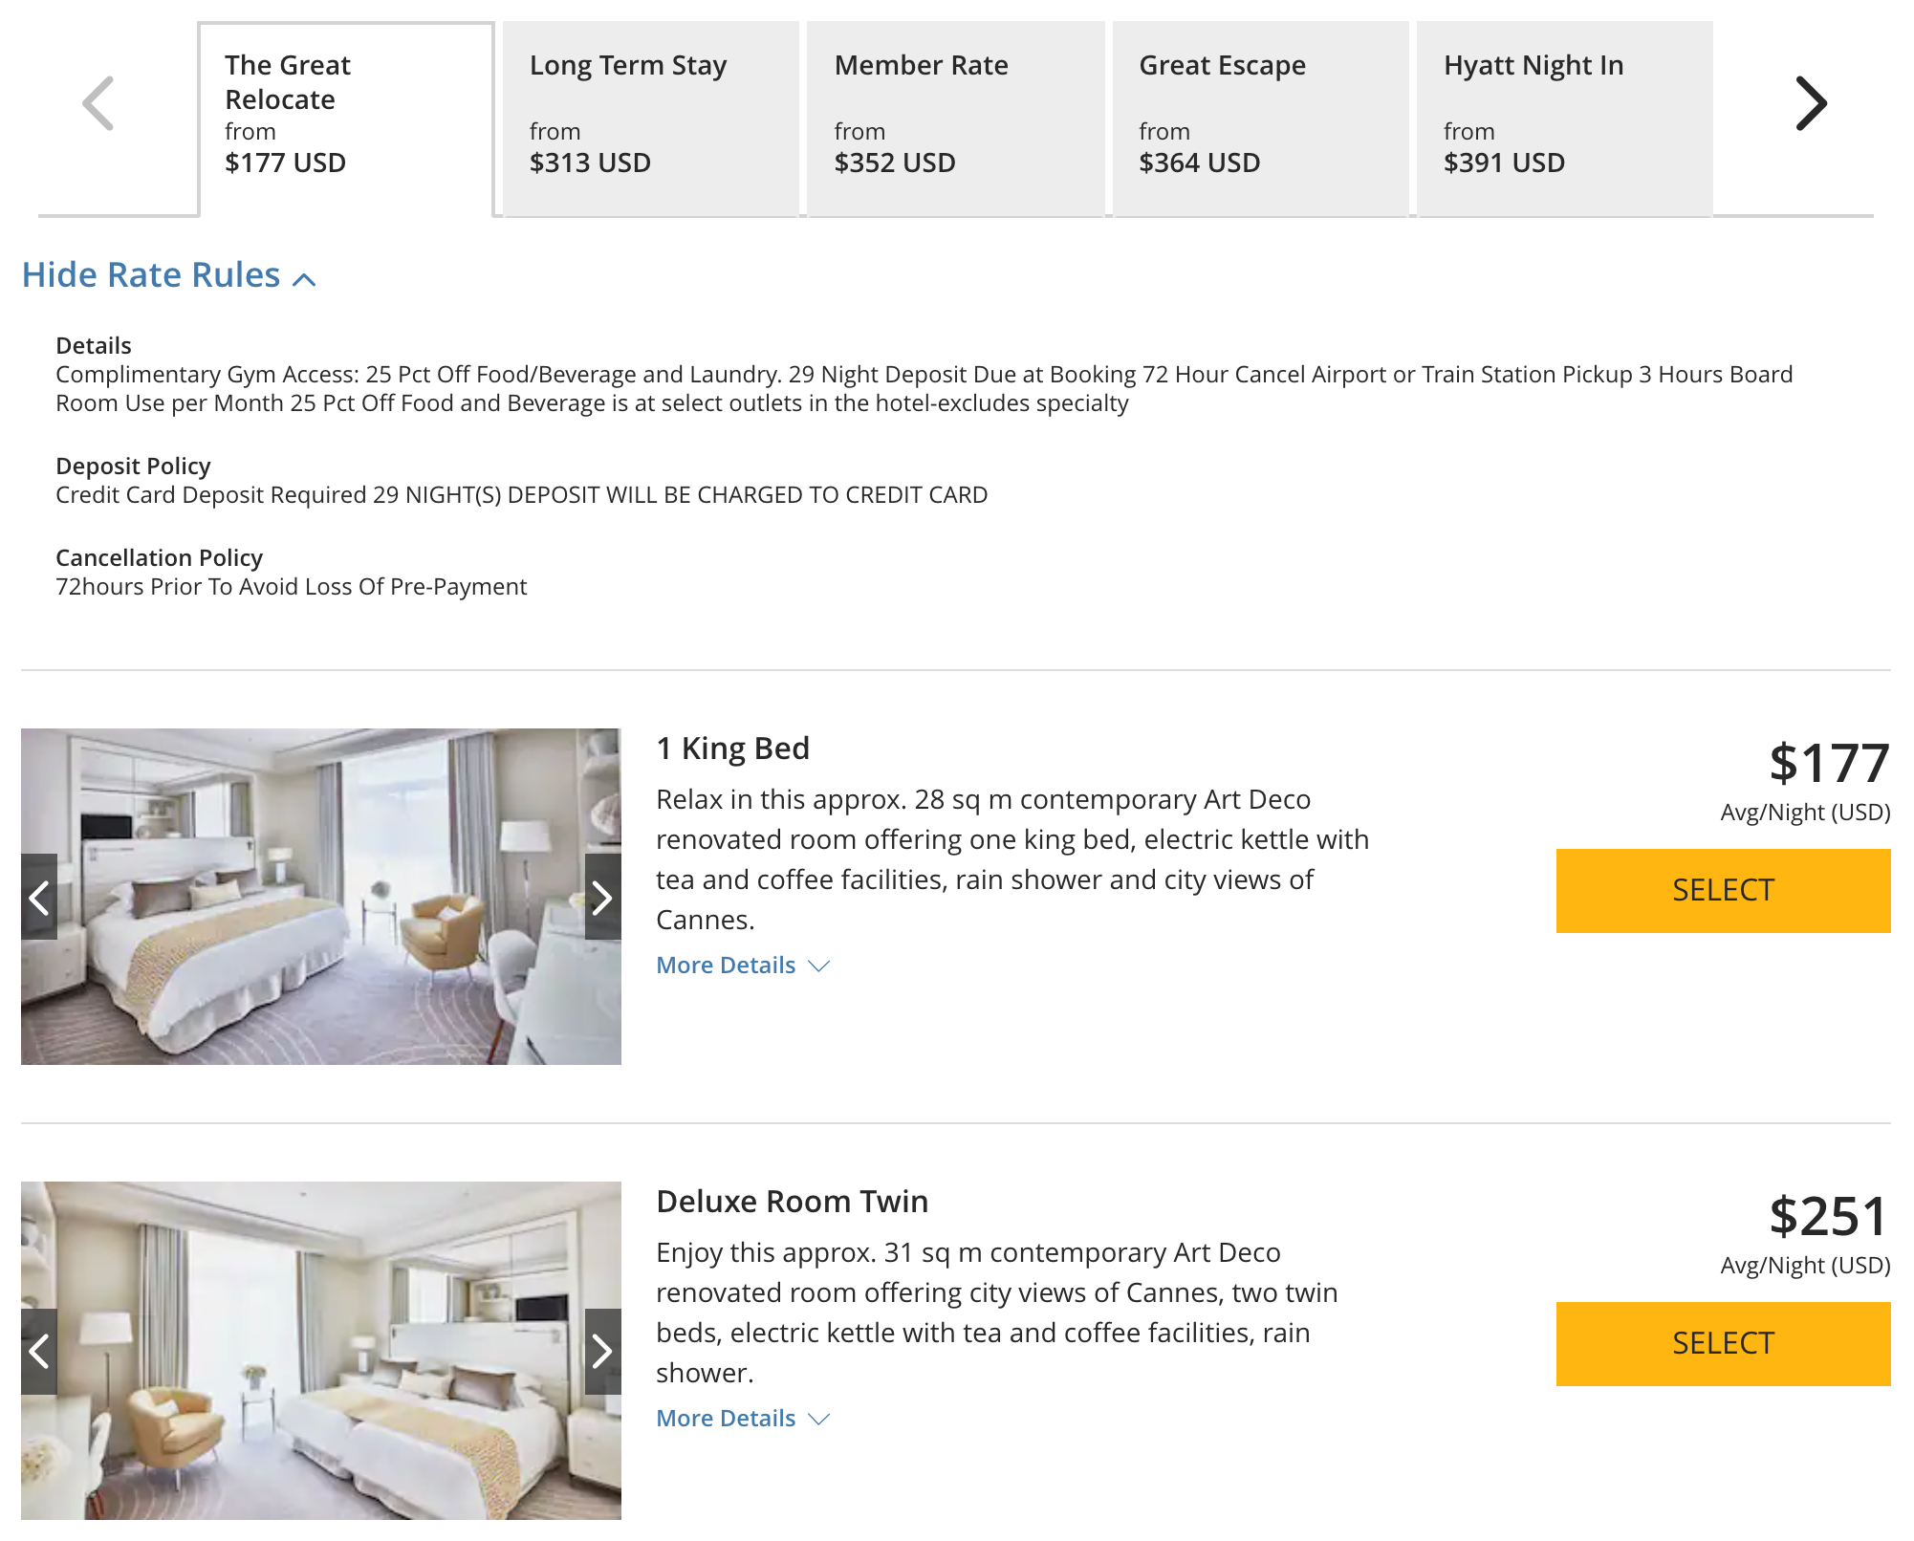The height and width of the screenshot is (1541, 1914).
Task: Collapse the Hide Rate Rules section
Action: point(168,276)
